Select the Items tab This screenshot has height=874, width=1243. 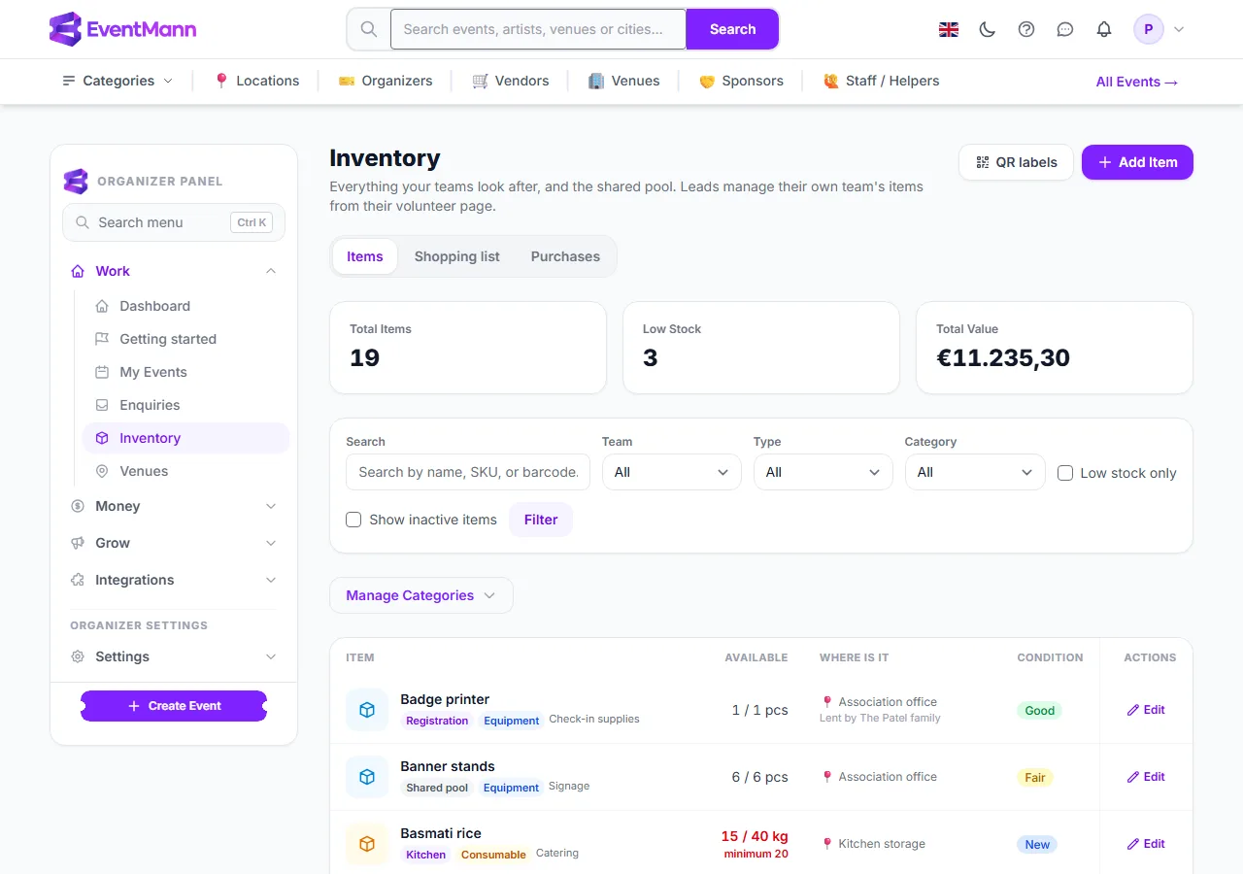(365, 256)
